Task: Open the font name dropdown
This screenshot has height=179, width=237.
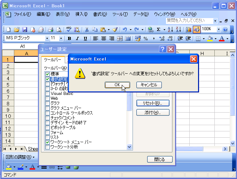Action: (47, 39)
